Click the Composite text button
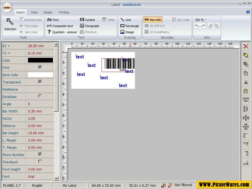The height and width of the screenshot is (189, 252). pos(60,26)
